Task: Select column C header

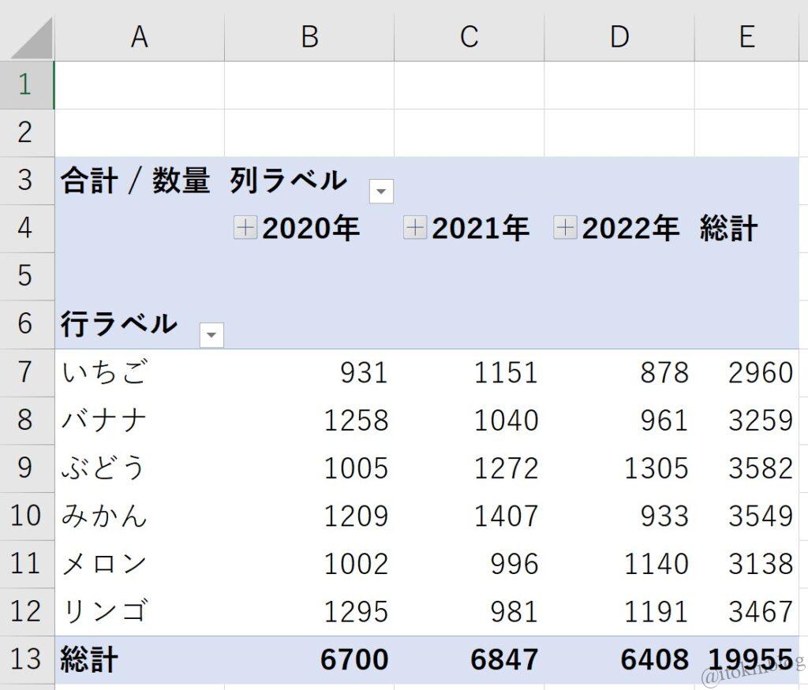Action: [469, 37]
